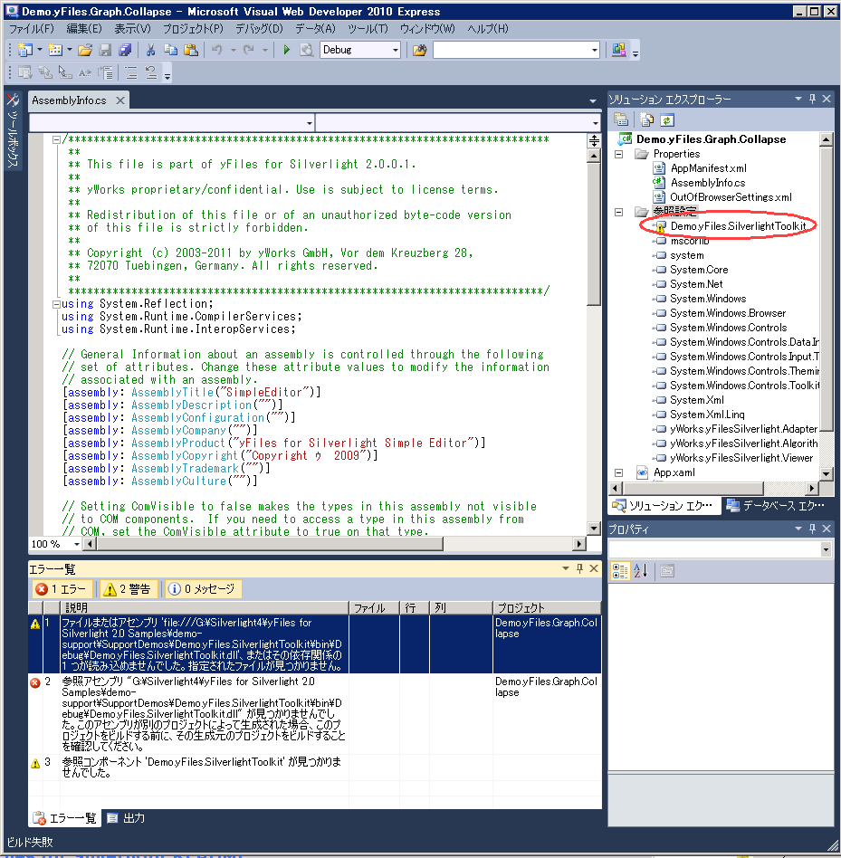
Task: Start debugging with the green play icon
Action: [x=286, y=50]
